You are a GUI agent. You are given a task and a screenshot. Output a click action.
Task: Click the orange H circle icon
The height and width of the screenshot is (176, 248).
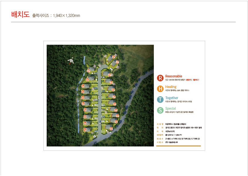tap(160, 89)
